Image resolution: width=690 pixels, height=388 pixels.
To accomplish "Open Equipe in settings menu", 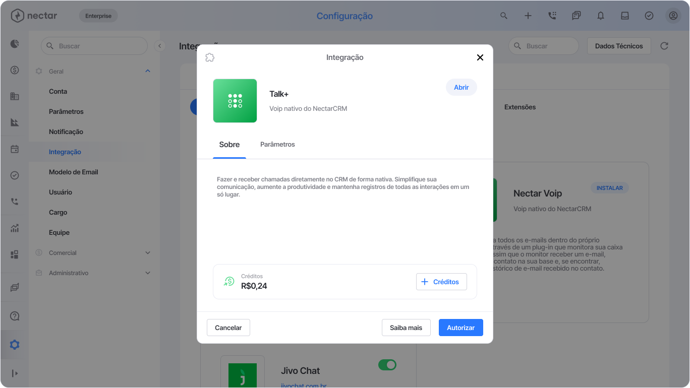I will point(59,232).
